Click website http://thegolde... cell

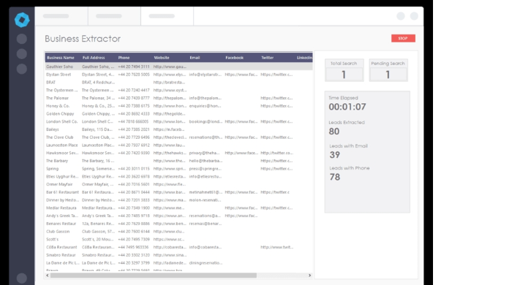(x=169, y=113)
